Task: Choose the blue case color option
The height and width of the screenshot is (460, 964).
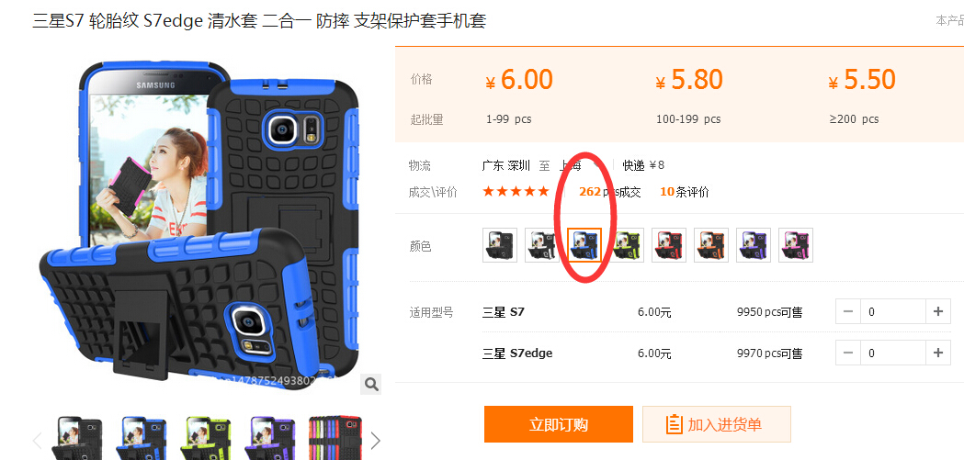Action: (x=584, y=245)
